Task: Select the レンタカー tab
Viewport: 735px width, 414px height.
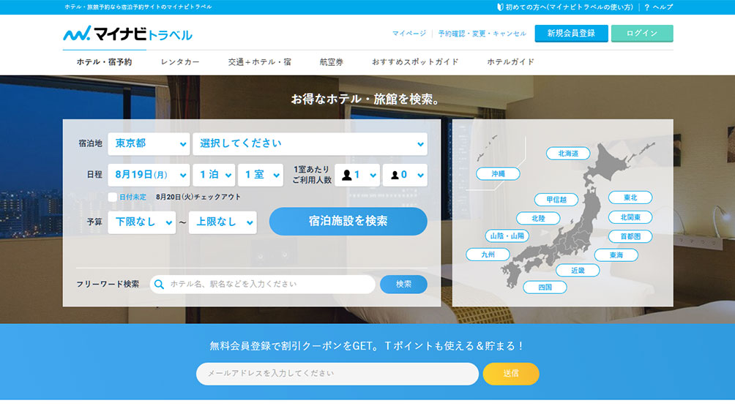Action: (180, 62)
